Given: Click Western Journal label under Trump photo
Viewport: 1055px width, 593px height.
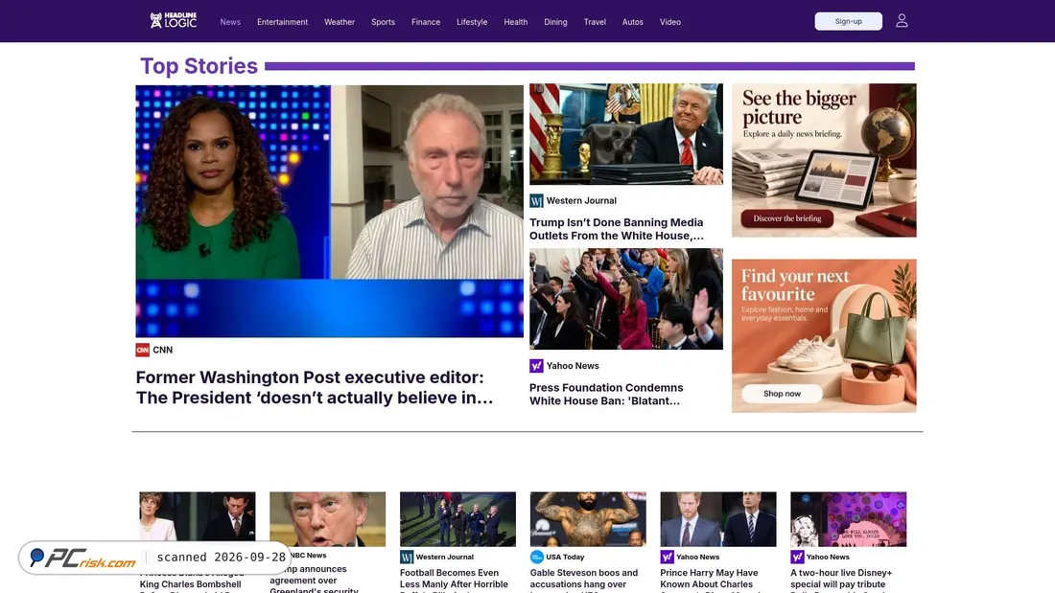Looking at the screenshot, I should 581,200.
